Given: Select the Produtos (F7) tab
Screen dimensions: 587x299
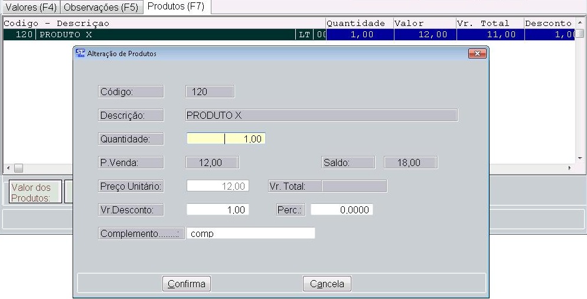Looking at the screenshot, I should (x=176, y=6).
